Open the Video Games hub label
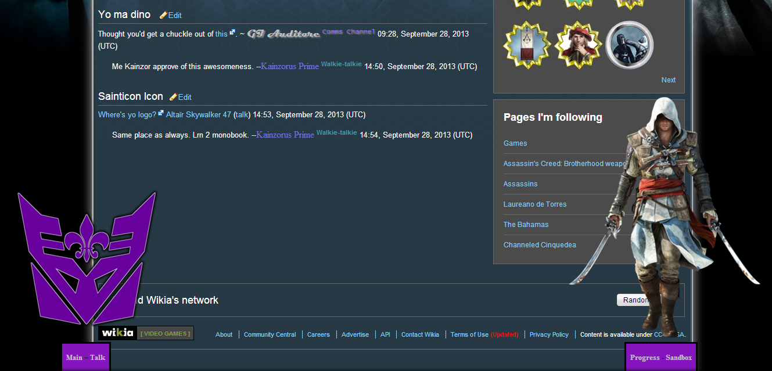 pyautogui.click(x=166, y=333)
